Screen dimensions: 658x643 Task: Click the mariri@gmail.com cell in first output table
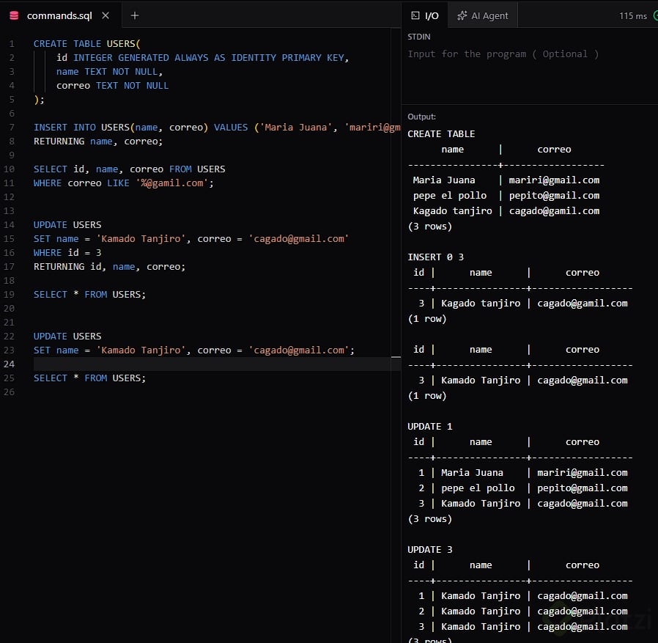(x=554, y=180)
